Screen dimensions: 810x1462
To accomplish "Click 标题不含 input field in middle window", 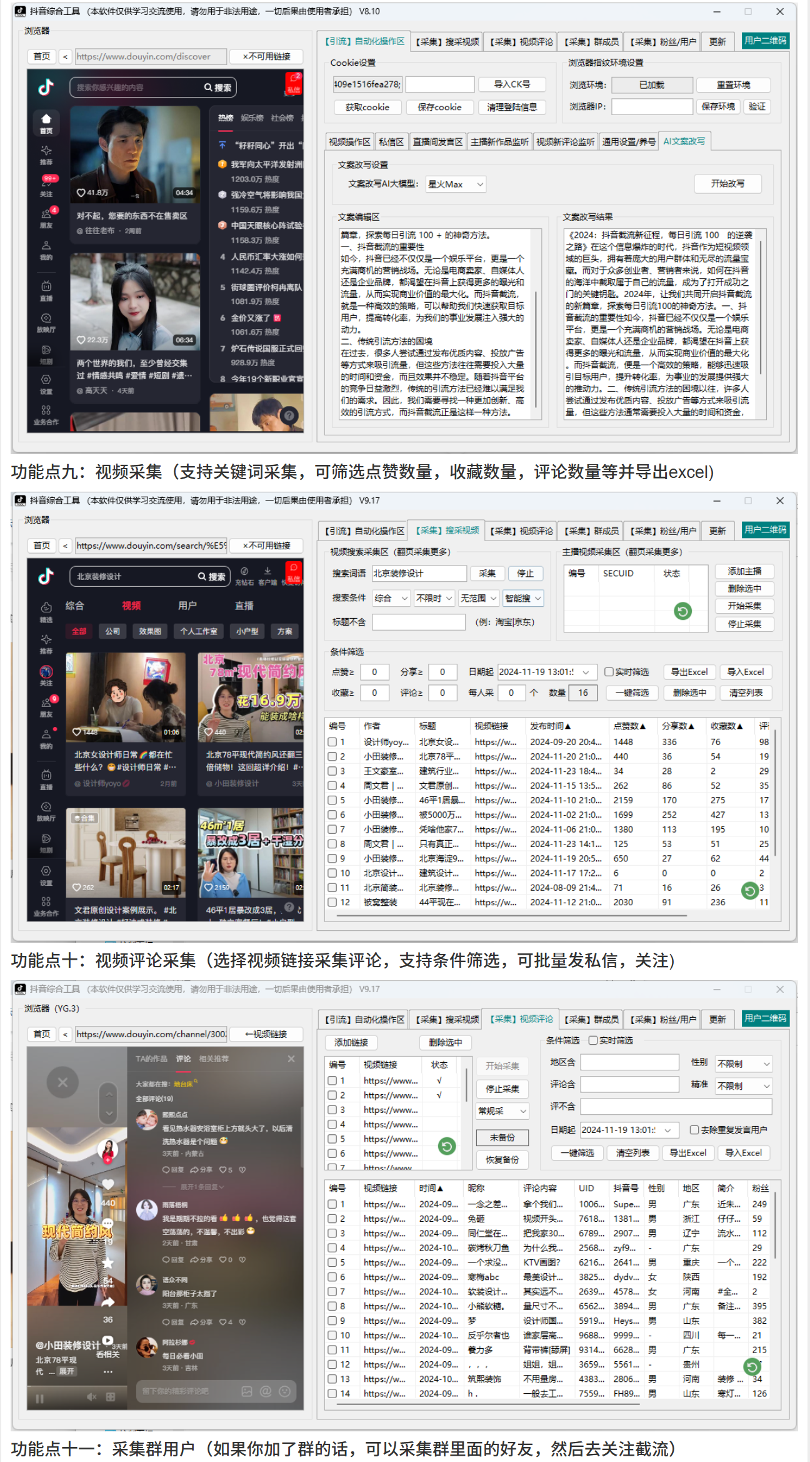I will (x=419, y=622).
